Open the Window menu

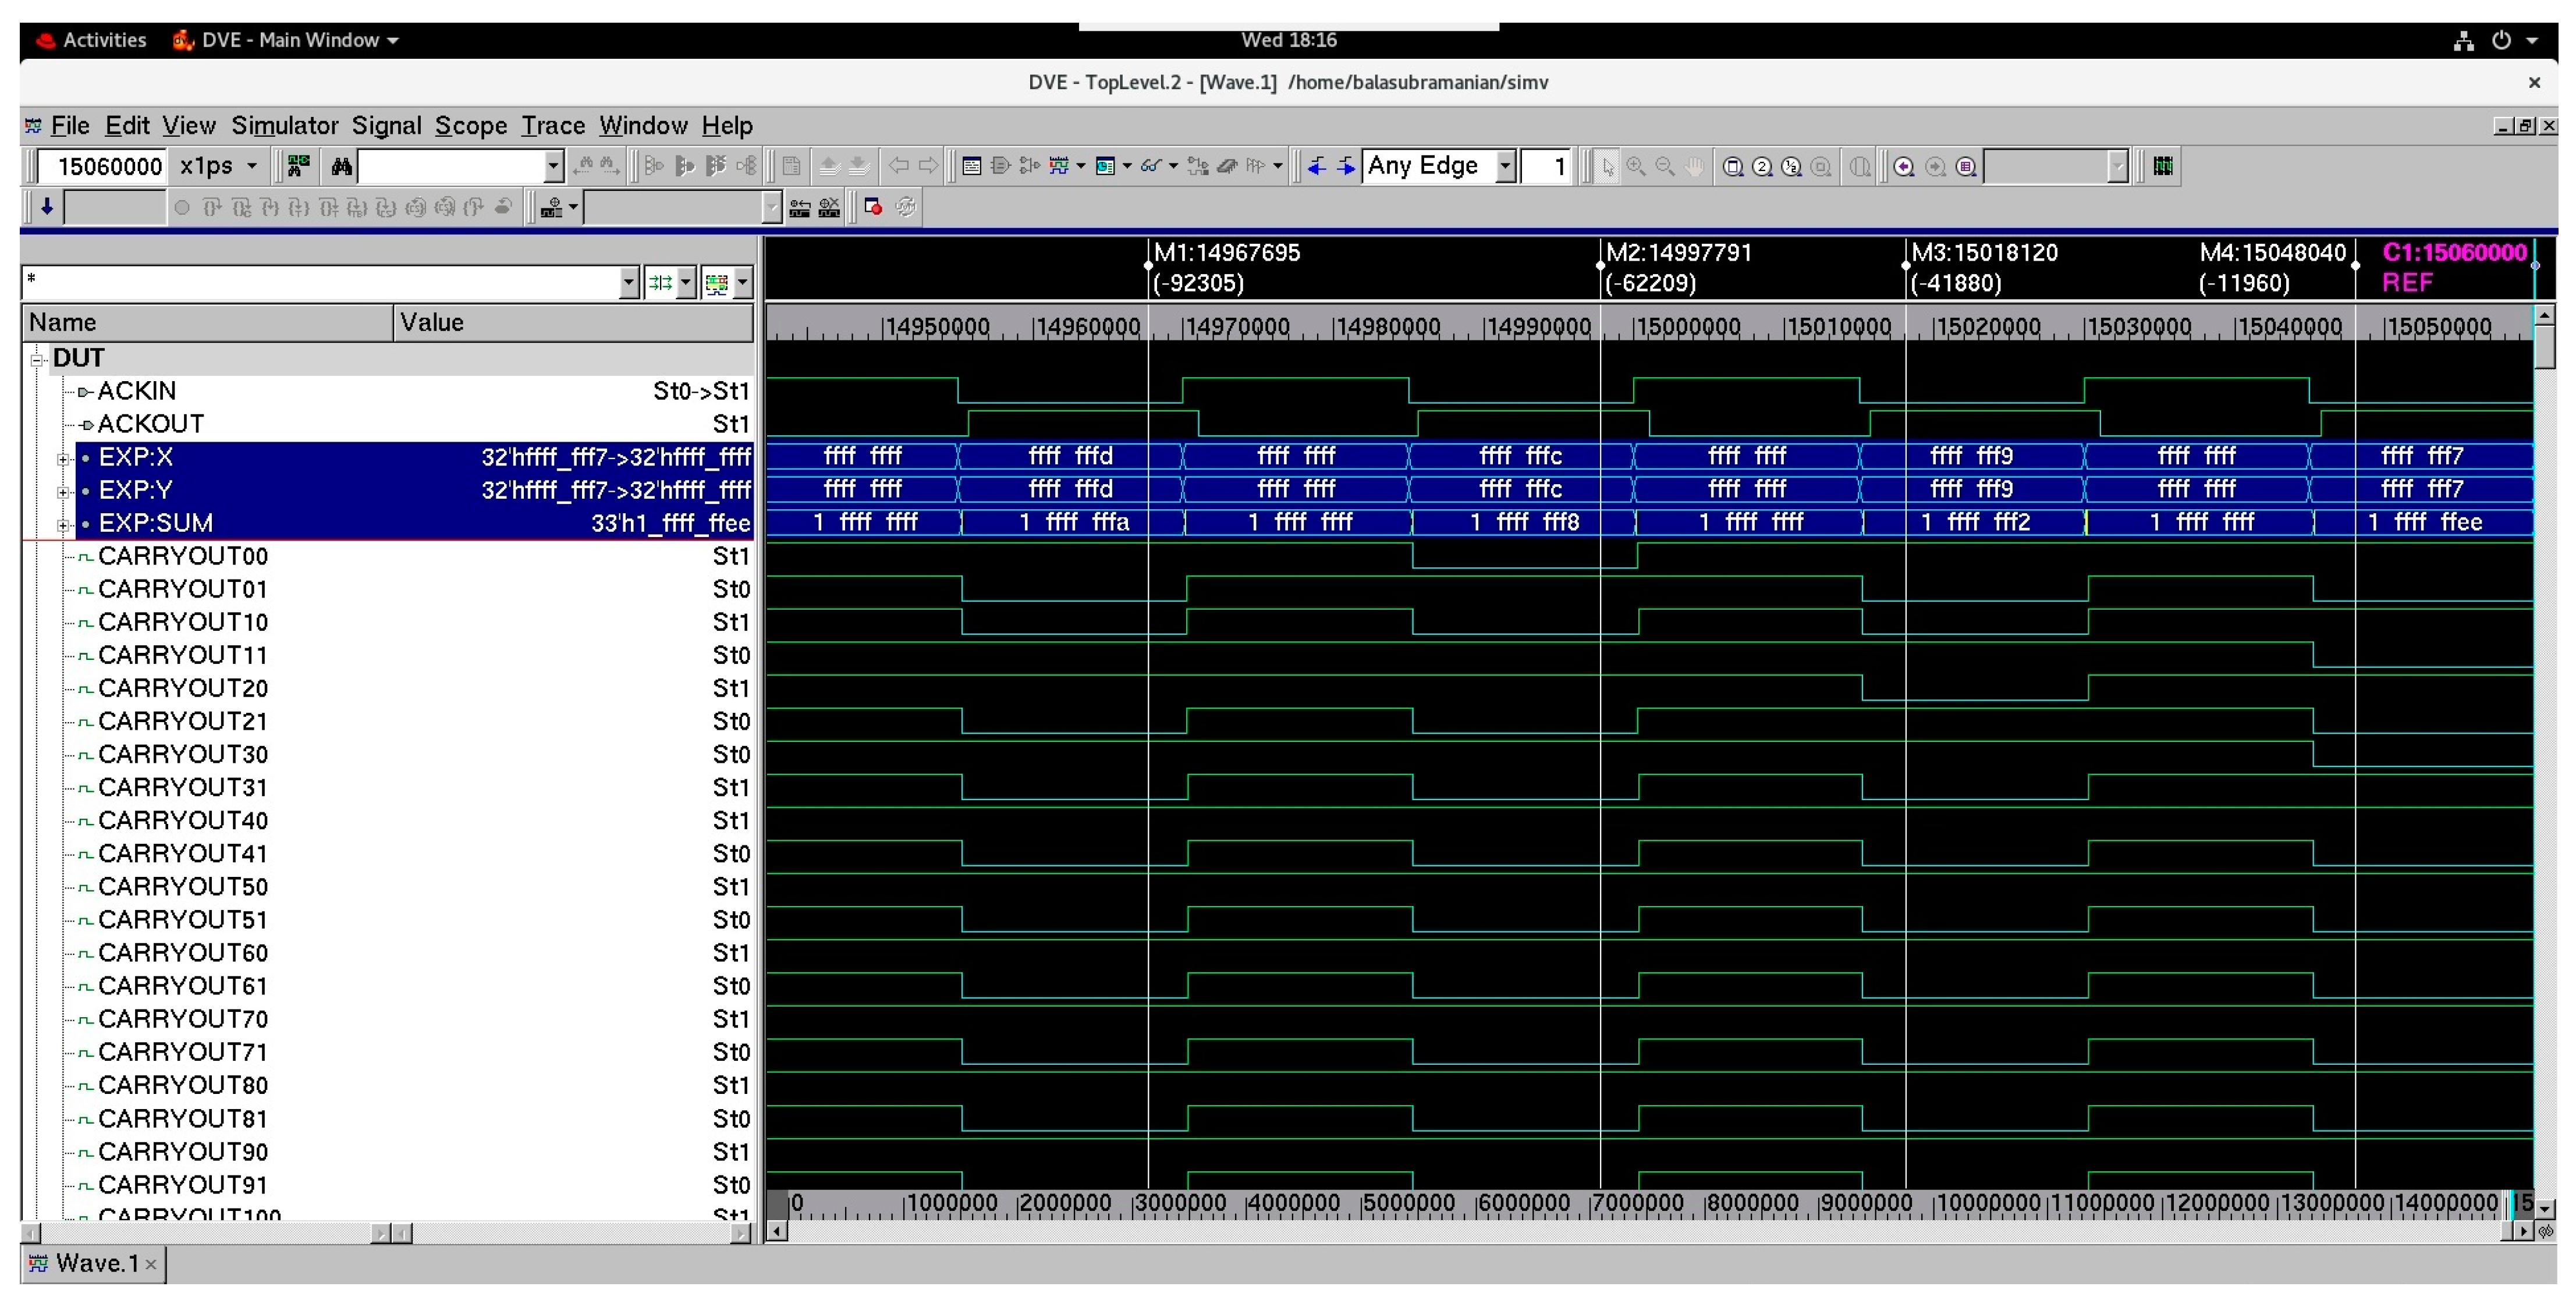click(643, 126)
